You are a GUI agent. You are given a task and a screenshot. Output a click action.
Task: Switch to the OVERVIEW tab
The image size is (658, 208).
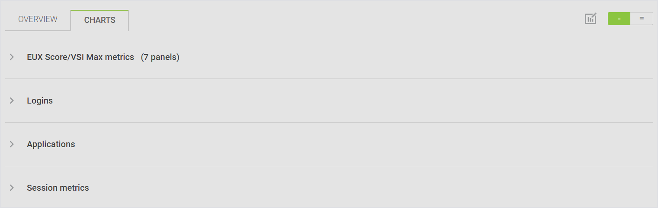tap(38, 19)
